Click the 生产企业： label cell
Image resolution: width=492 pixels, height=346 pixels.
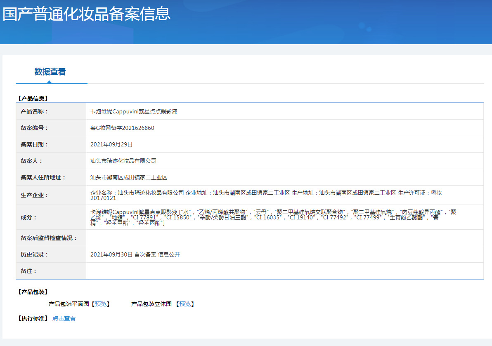point(51,195)
